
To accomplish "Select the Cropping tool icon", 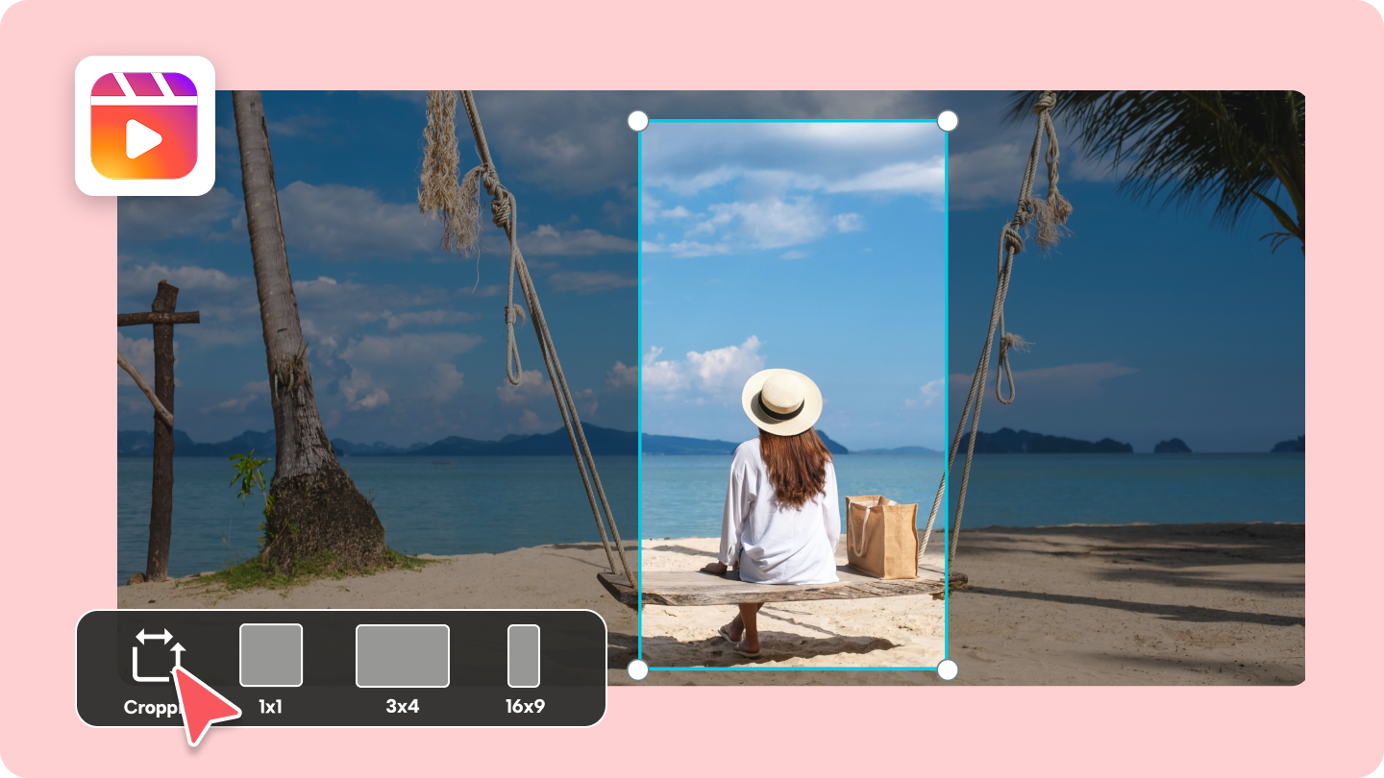I will (x=159, y=655).
